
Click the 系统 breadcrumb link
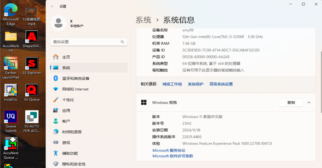pos(144,20)
